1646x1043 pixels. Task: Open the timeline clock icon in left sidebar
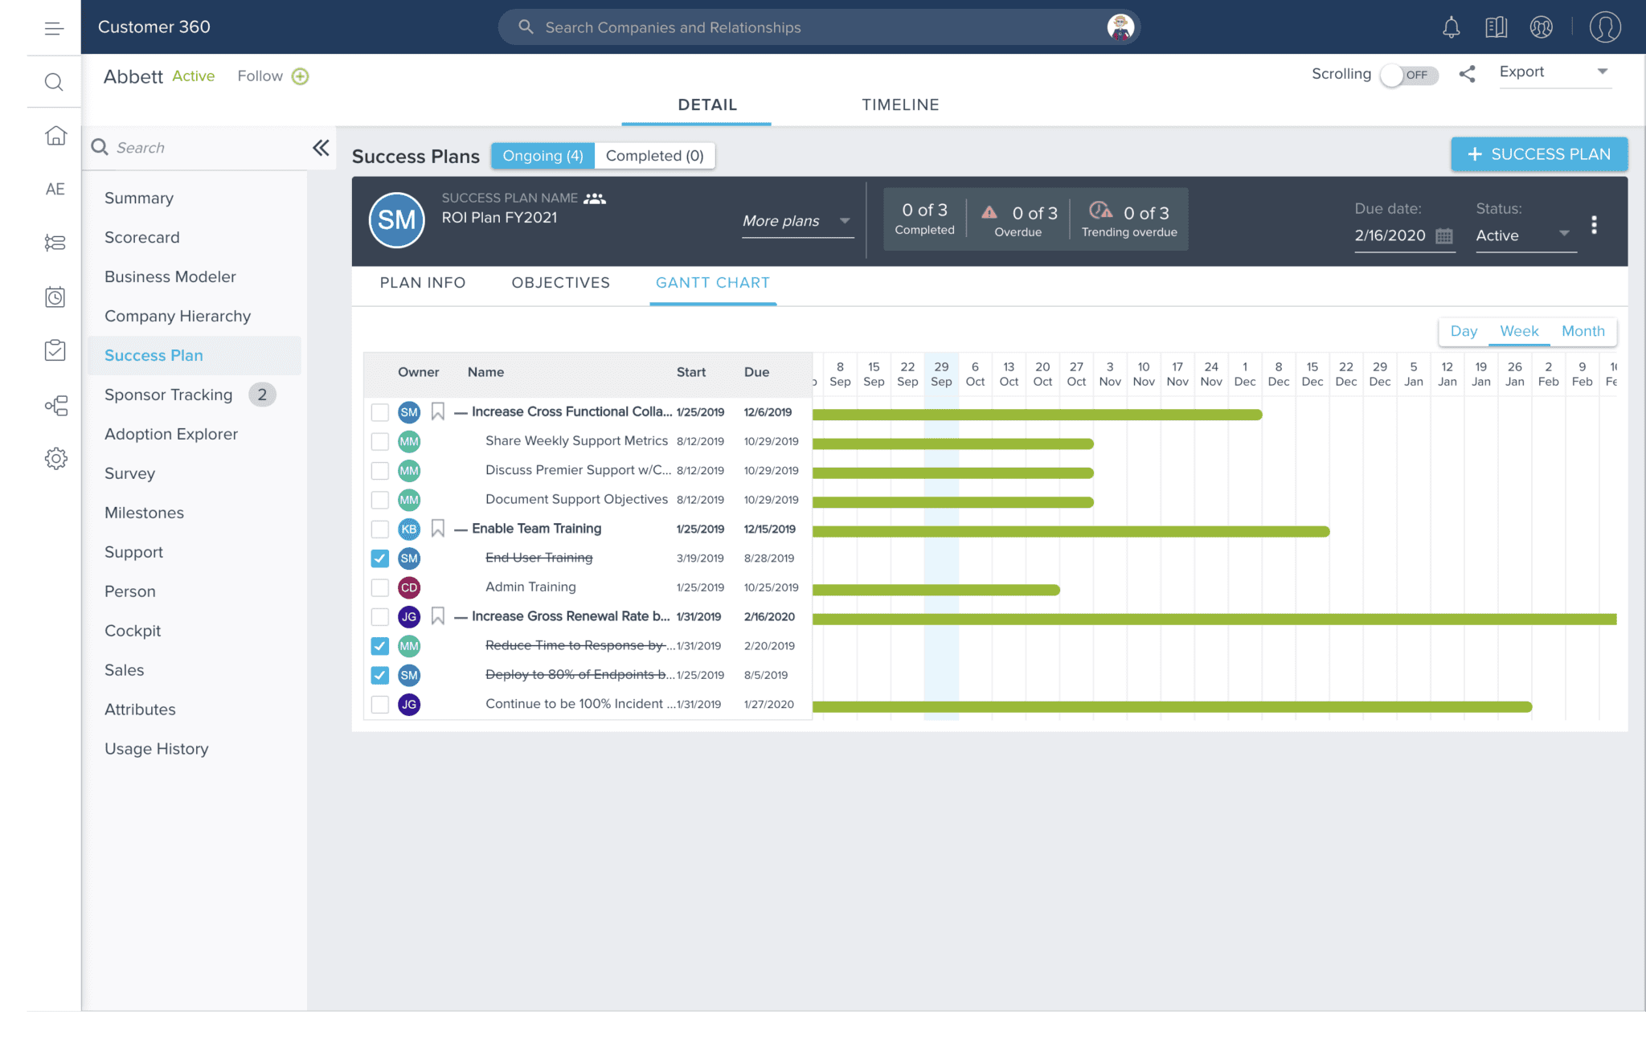pos(55,297)
